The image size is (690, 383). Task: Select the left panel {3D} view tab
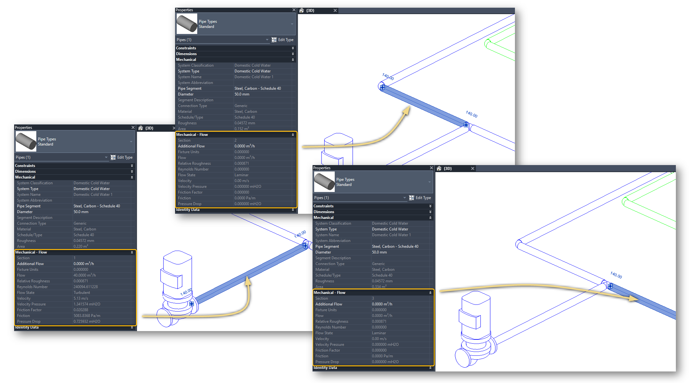(149, 128)
